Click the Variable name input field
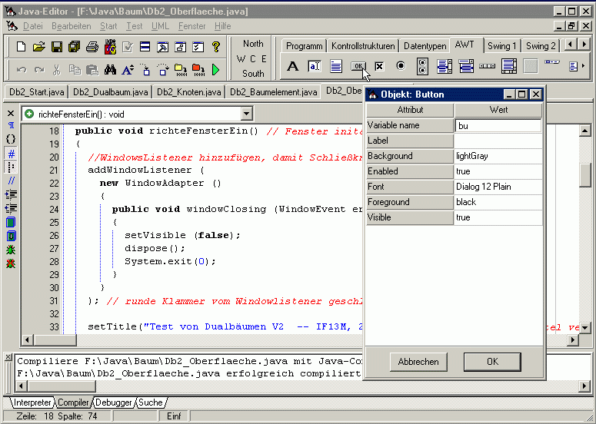 (x=498, y=125)
